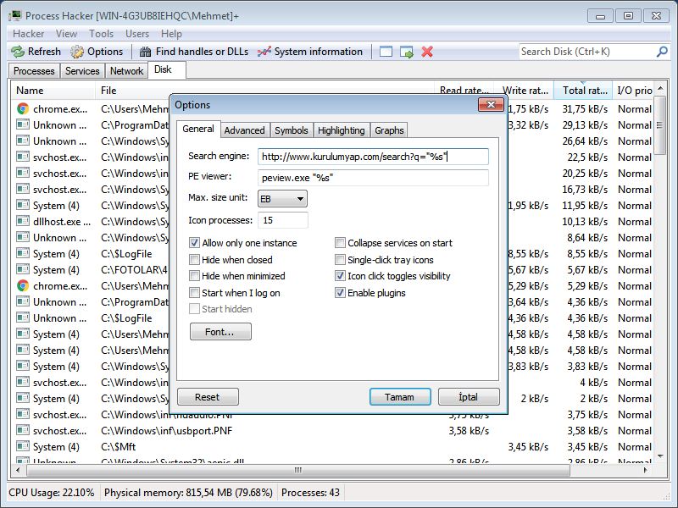Click svchost icon in the 3,75 kB/s row
This screenshot has height=508, width=678.
coord(23,415)
